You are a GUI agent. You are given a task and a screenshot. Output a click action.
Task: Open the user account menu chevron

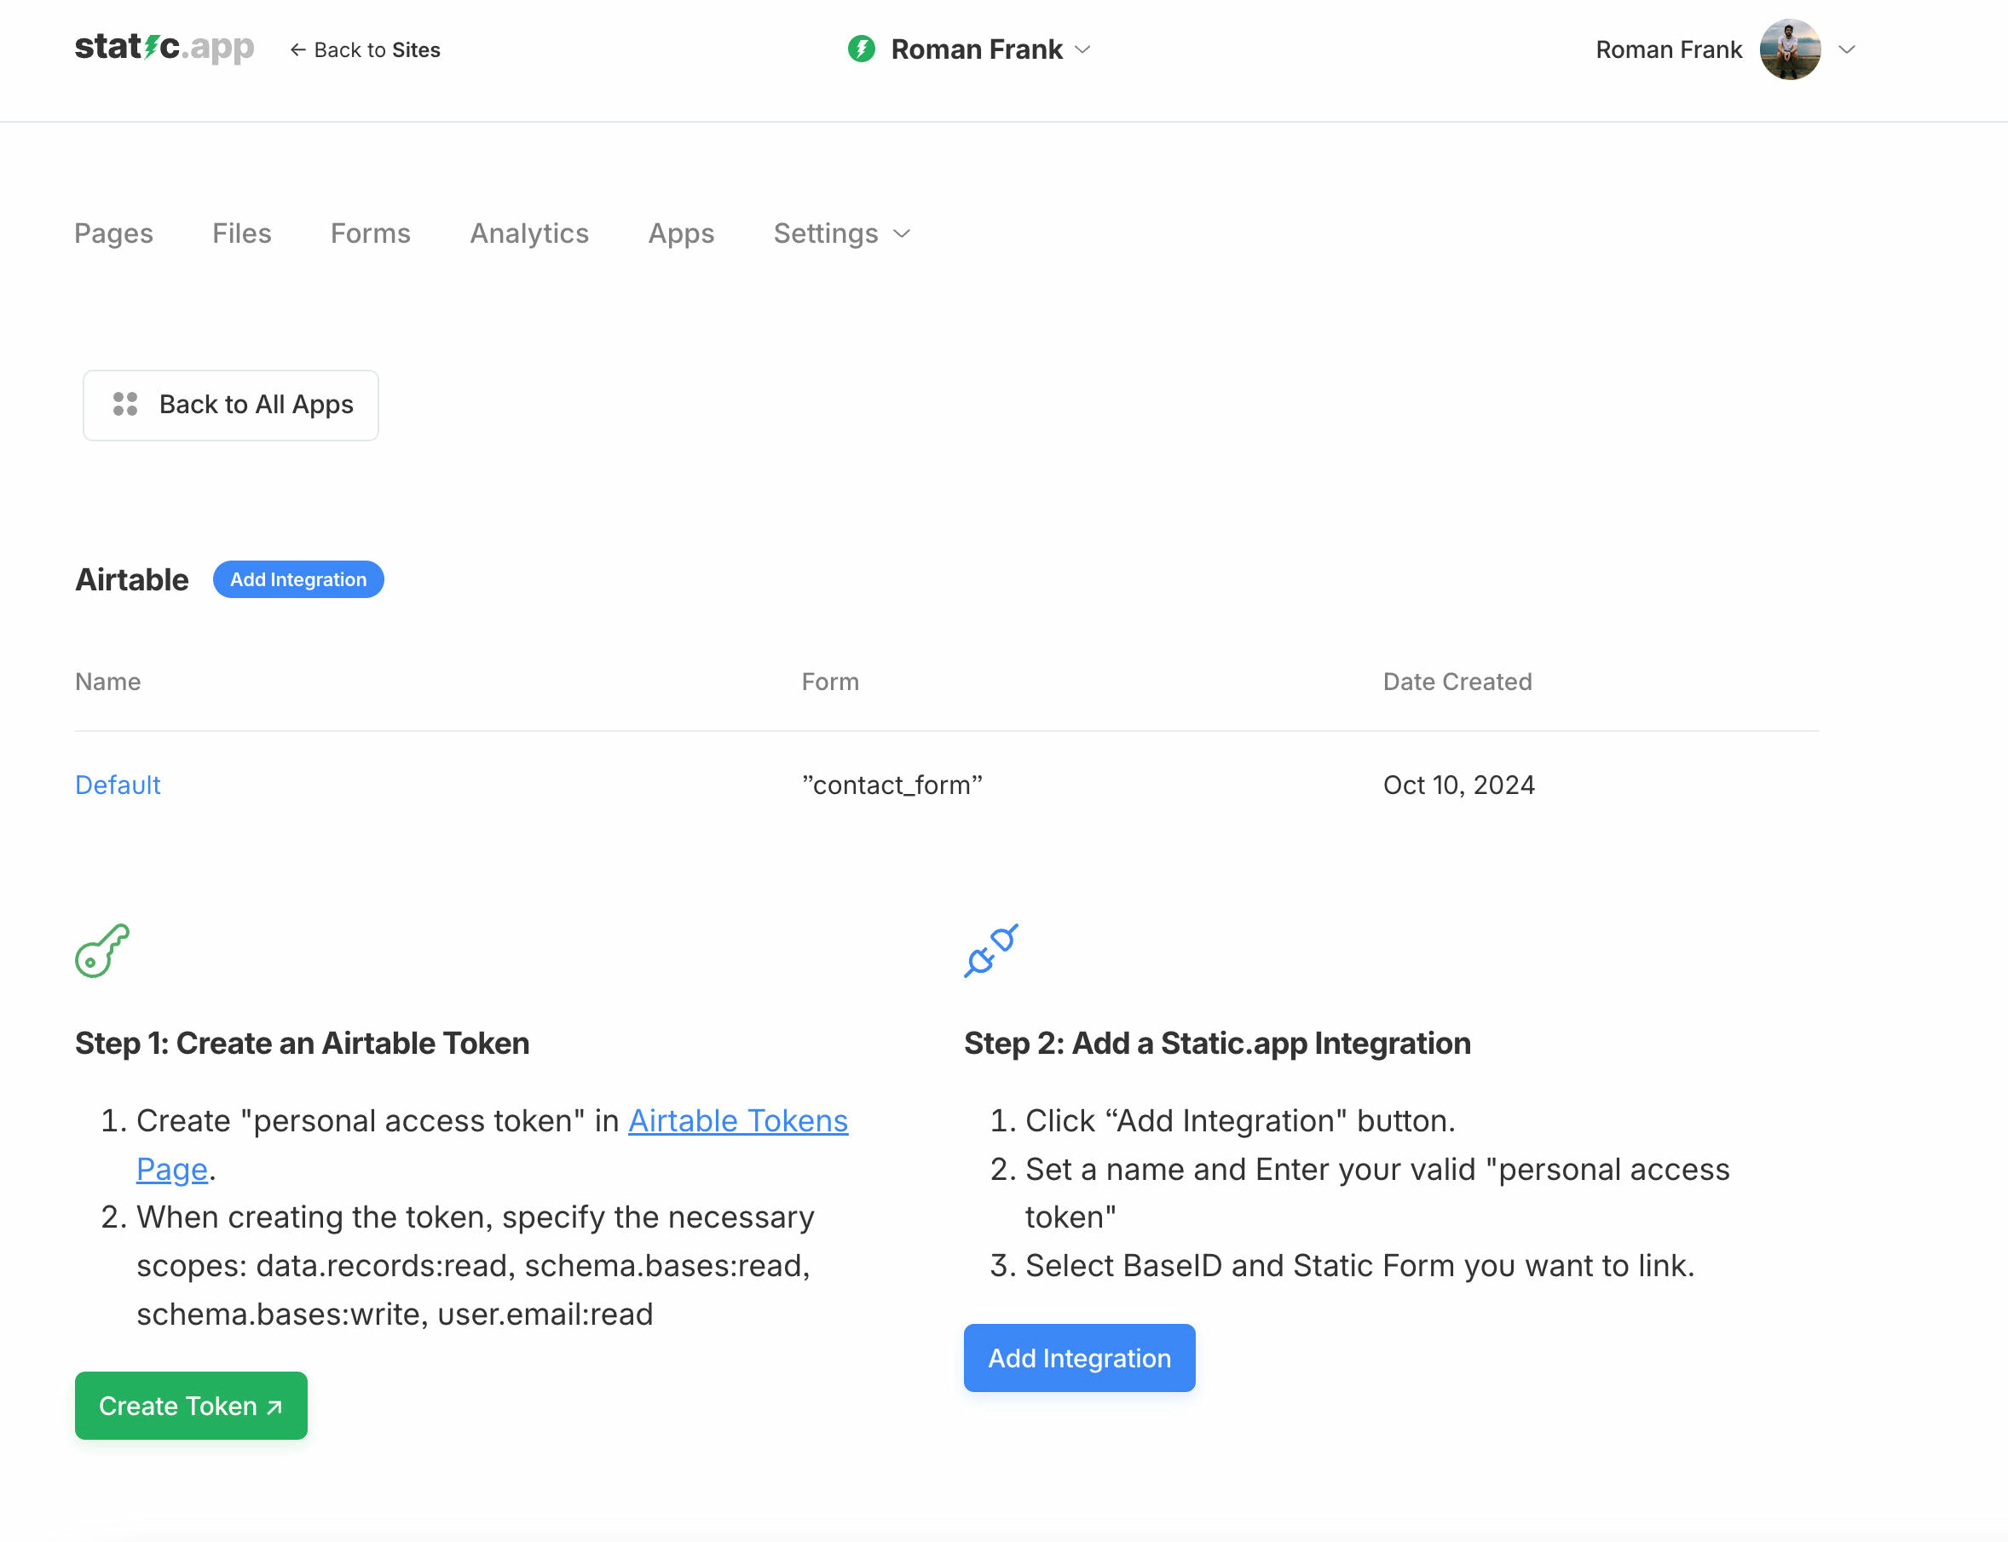pos(1847,49)
